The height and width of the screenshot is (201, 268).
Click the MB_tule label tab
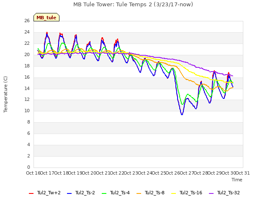[x=46, y=17]
